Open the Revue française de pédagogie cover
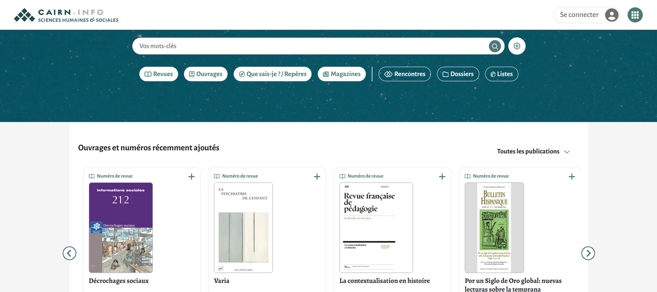Screen dimensions: 657x292 click(376, 228)
